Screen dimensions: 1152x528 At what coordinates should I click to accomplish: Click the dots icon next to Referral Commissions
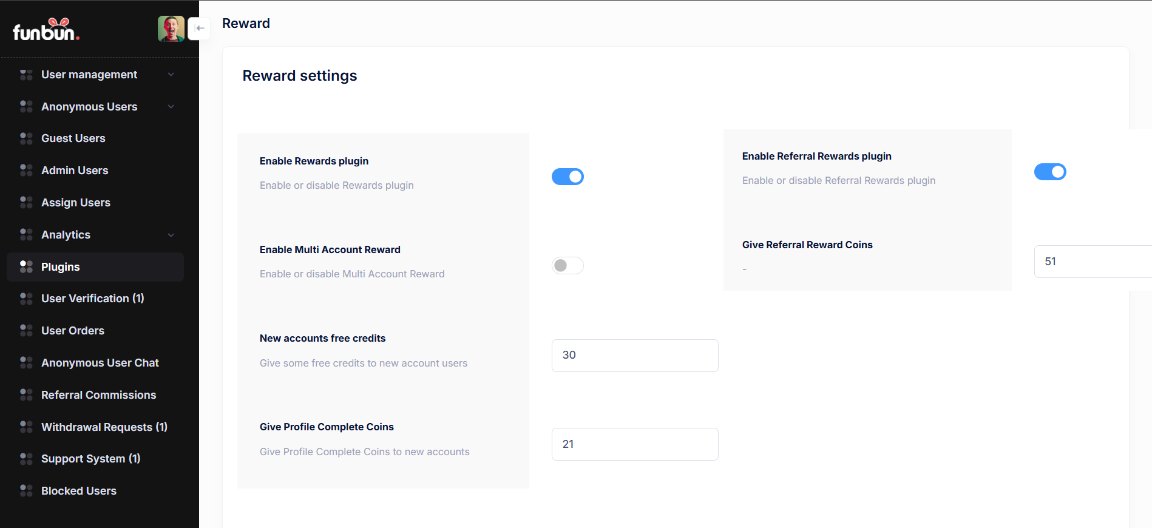[x=26, y=395]
